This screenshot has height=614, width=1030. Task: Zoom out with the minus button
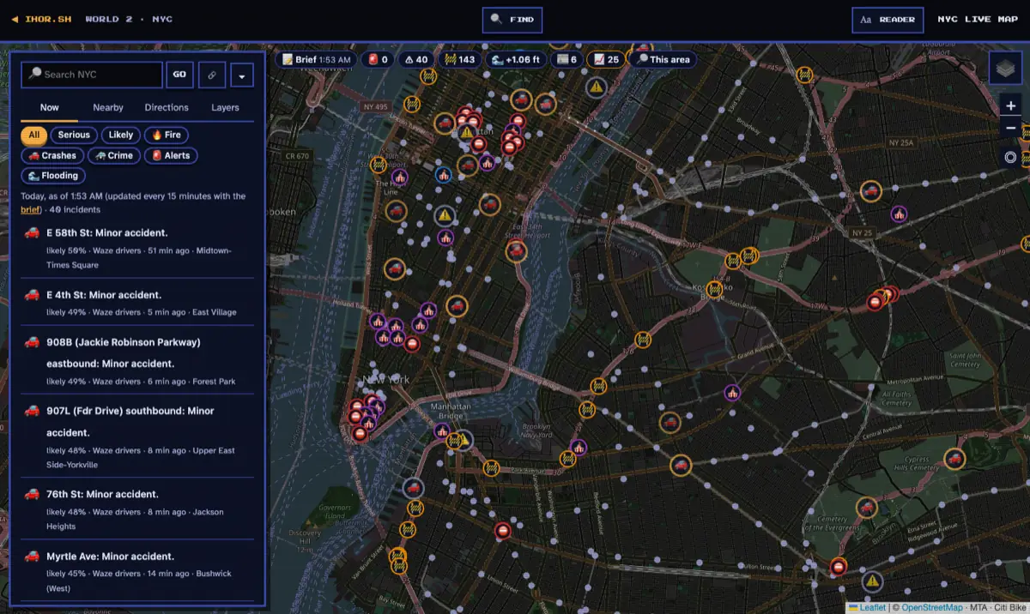pyautogui.click(x=1010, y=129)
